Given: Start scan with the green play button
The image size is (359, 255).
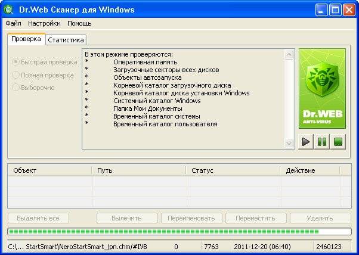Looking at the screenshot, I should pyautogui.click(x=307, y=142).
